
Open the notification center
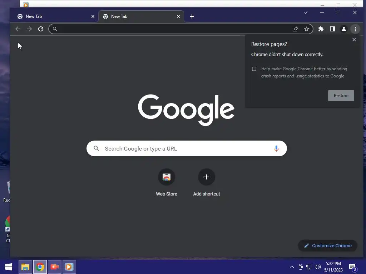click(x=352, y=267)
